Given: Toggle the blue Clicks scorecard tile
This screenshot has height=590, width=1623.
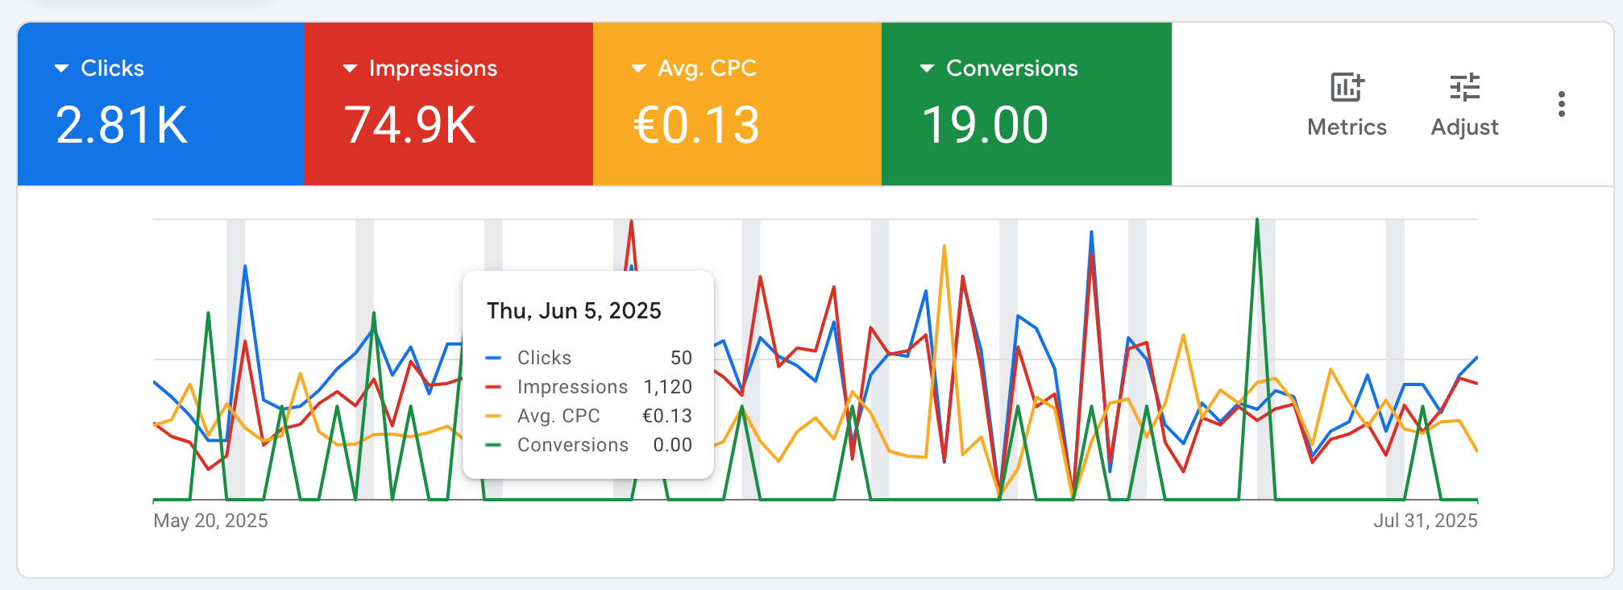Looking at the screenshot, I should (161, 104).
